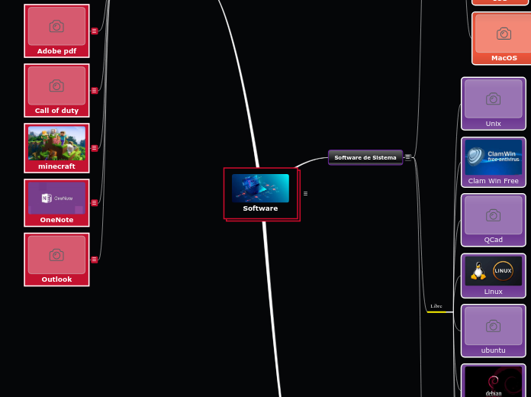Click the notes icon right of Software node

tap(305, 194)
